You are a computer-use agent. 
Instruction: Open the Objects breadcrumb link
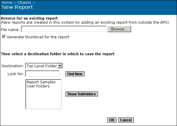tap(24, 3)
